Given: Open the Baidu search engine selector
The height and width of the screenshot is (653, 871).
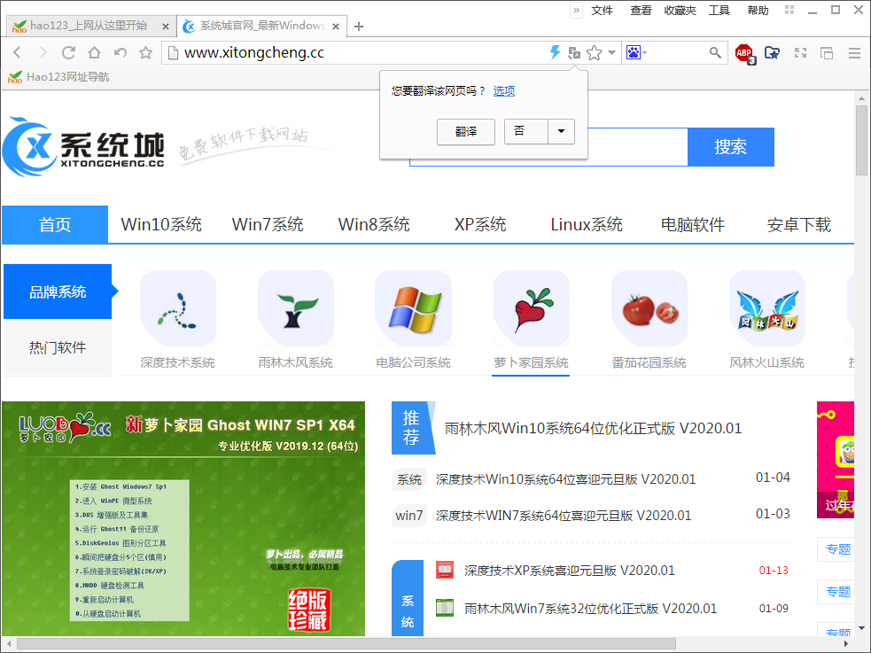Looking at the screenshot, I should click(636, 53).
